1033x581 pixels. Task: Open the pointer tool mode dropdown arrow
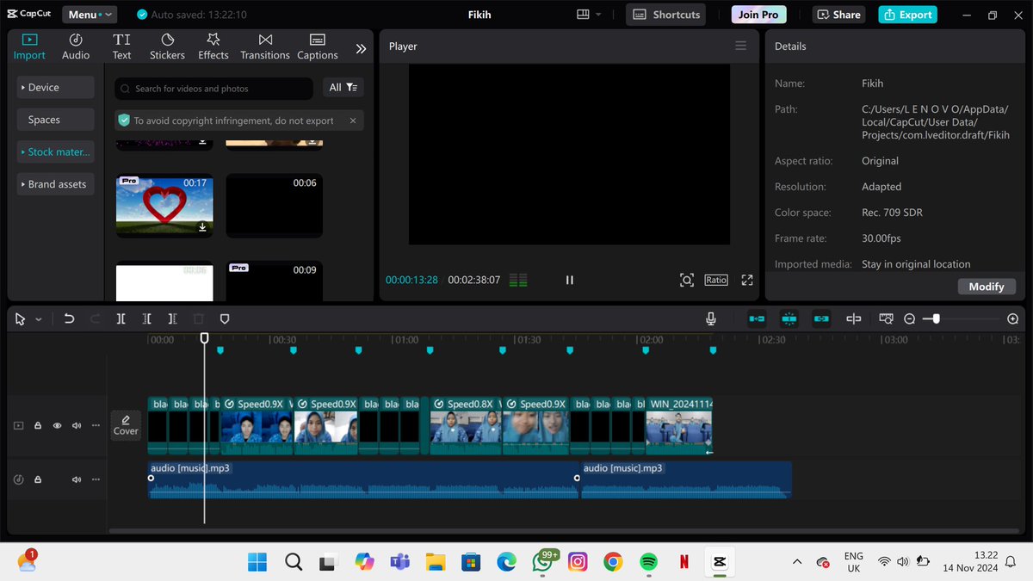pyautogui.click(x=39, y=319)
